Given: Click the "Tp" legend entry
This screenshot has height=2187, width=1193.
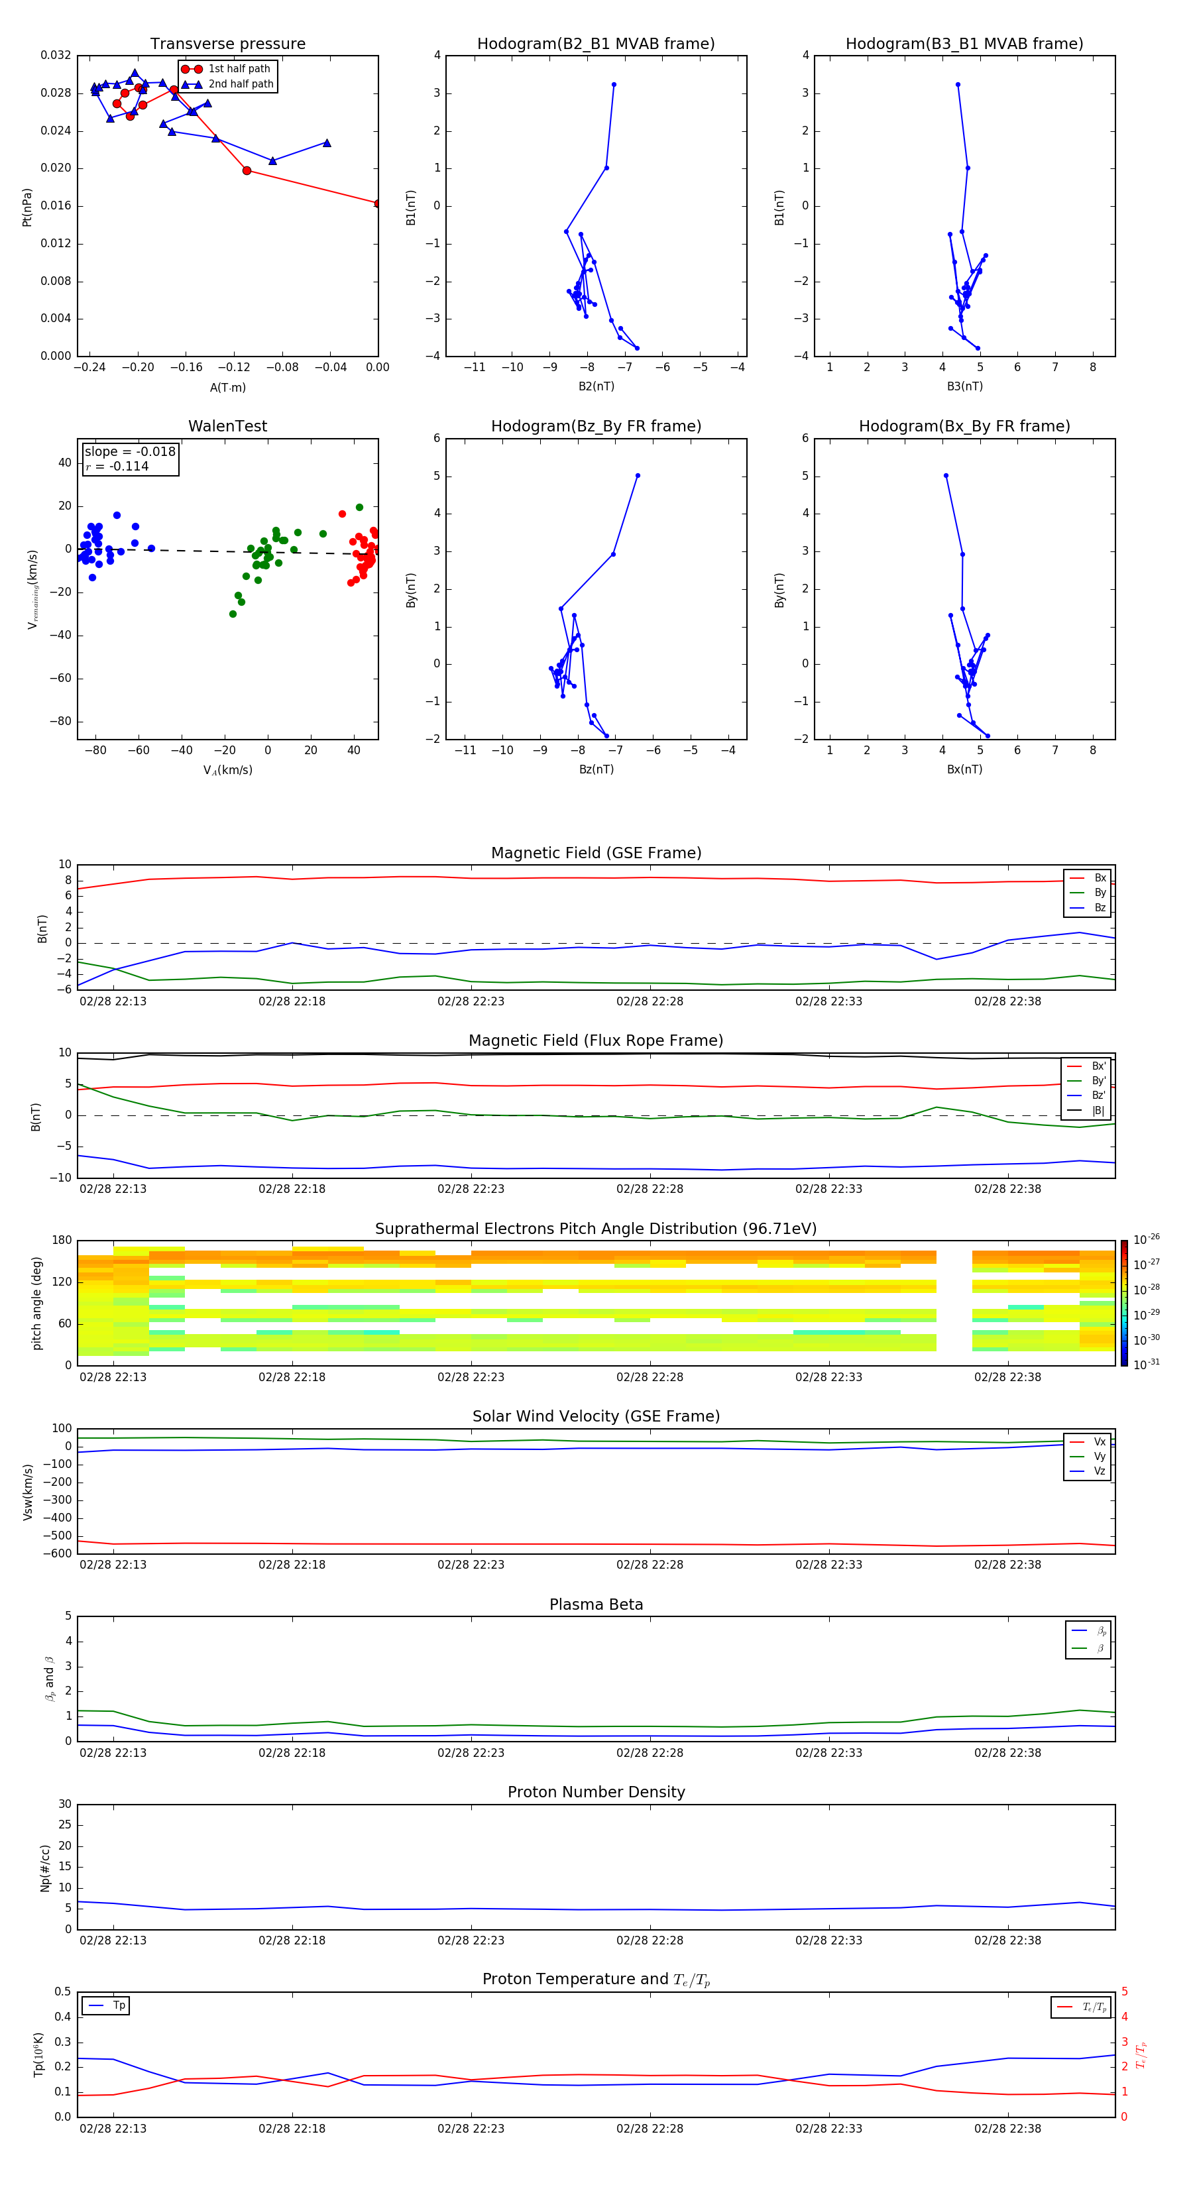Looking at the screenshot, I should pos(106,2005).
